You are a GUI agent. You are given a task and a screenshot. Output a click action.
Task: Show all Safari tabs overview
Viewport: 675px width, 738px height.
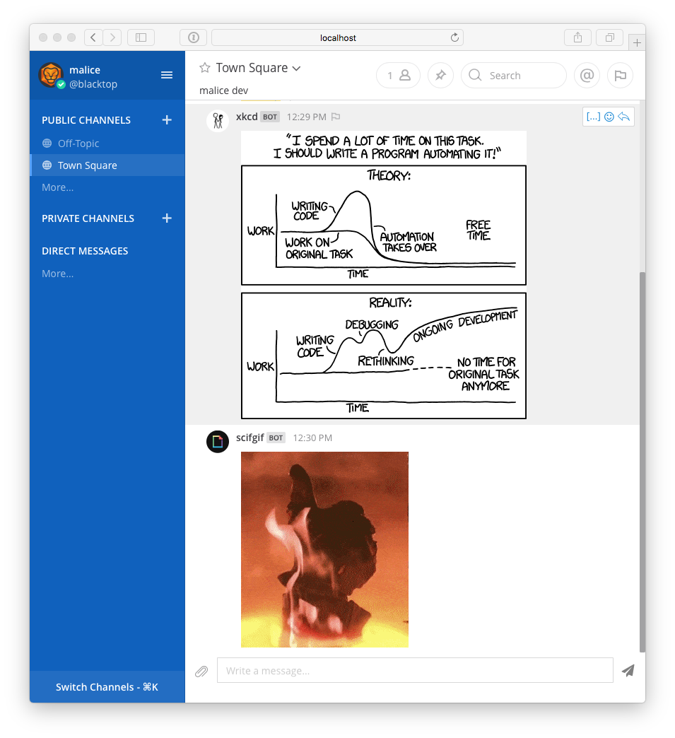coord(609,37)
